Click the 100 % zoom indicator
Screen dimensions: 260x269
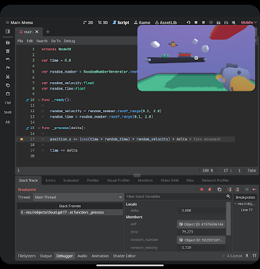pyautogui.click(x=207, y=171)
